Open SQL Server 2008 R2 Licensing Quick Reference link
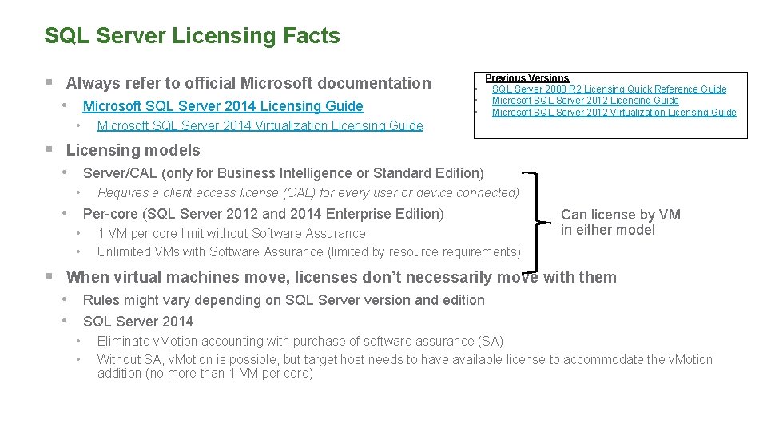 pyautogui.click(x=609, y=89)
